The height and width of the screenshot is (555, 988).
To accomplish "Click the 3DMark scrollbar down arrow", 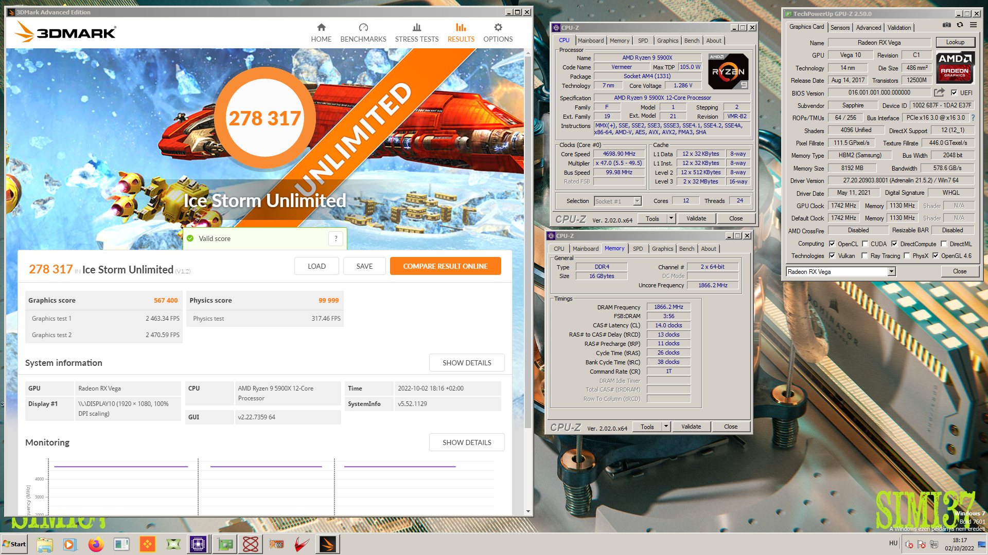I will click(528, 512).
